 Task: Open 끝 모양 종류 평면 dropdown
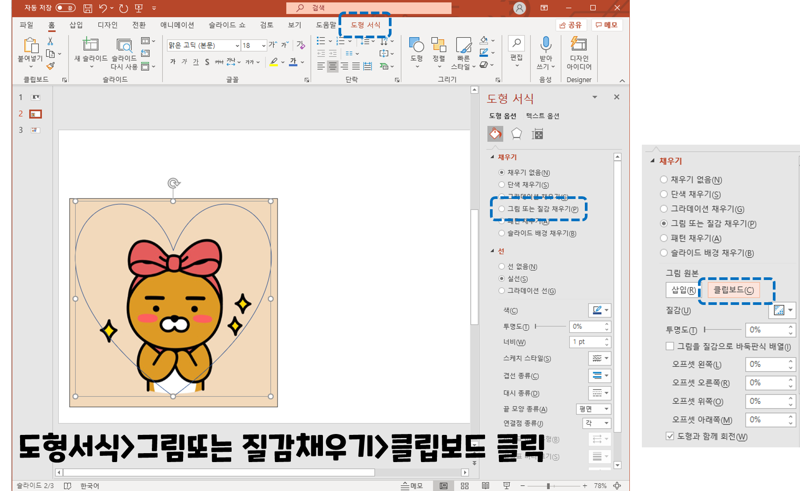594,409
